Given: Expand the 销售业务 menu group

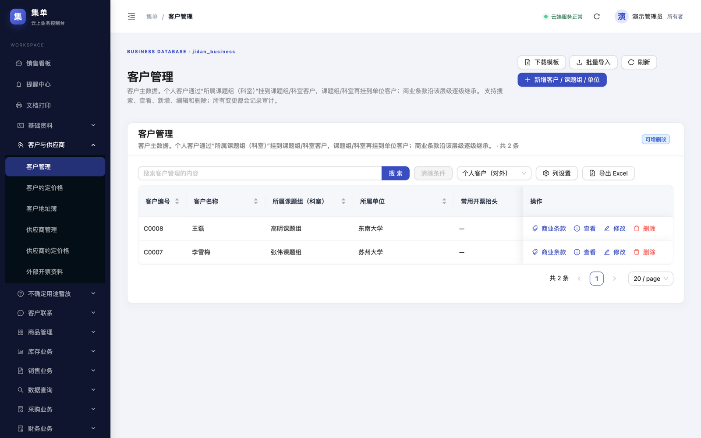Looking at the screenshot, I should [55, 371].
